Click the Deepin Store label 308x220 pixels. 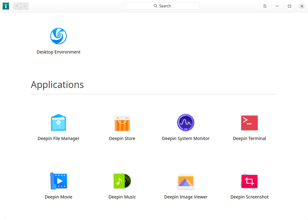(x=122, y=138)
